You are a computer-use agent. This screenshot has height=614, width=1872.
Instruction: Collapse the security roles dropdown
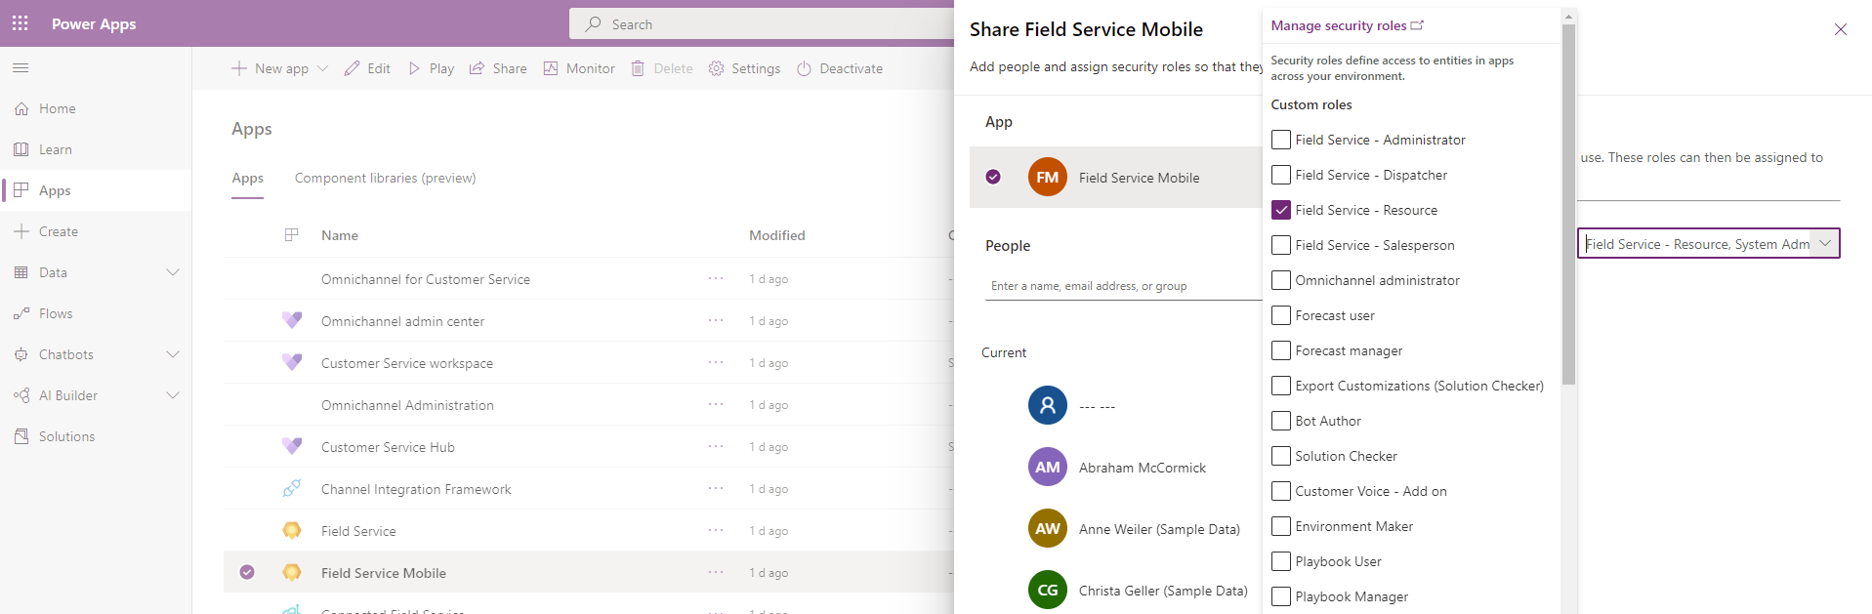tap(1824, 243)
